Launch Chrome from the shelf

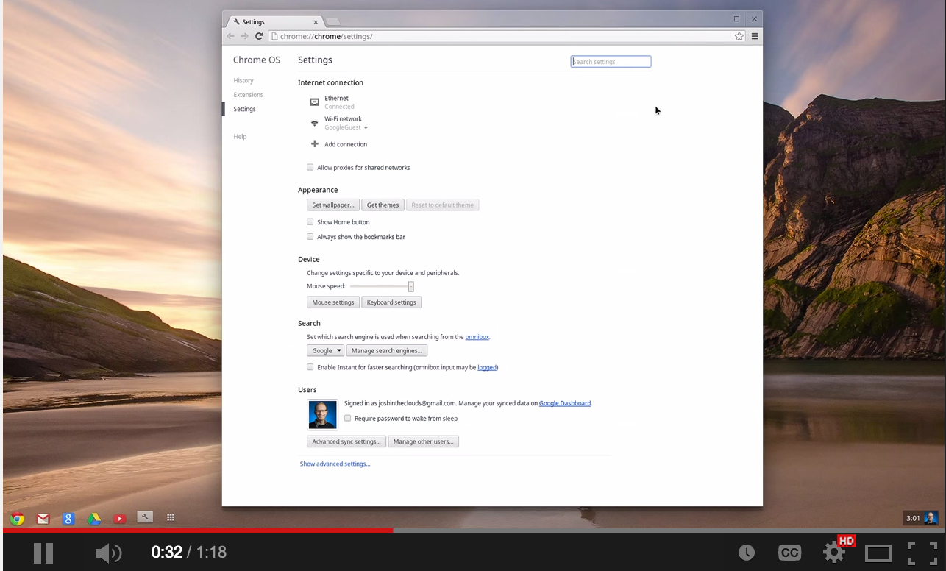(17, 519)
